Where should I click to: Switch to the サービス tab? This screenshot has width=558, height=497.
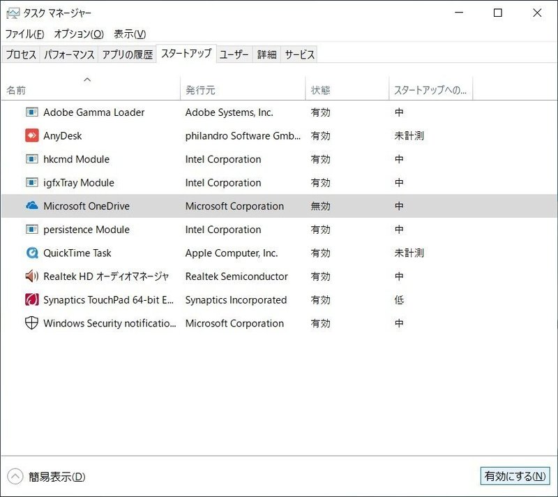point(299,54)
